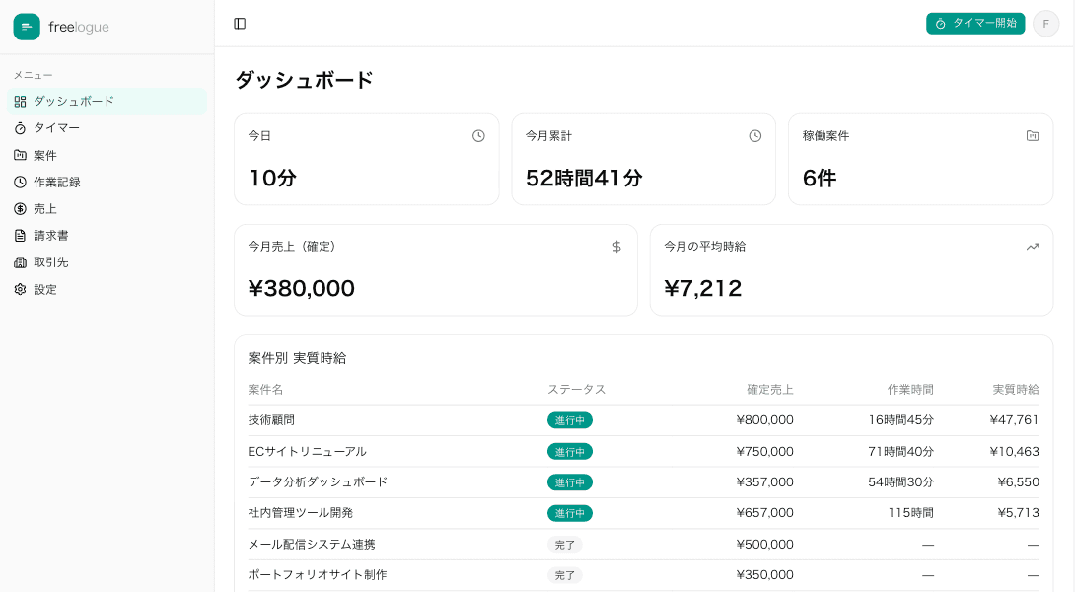Open the 設定 gear icon in sidebar
The image size is (1075, 592).
pyautogui.click(x=19, y=289)
